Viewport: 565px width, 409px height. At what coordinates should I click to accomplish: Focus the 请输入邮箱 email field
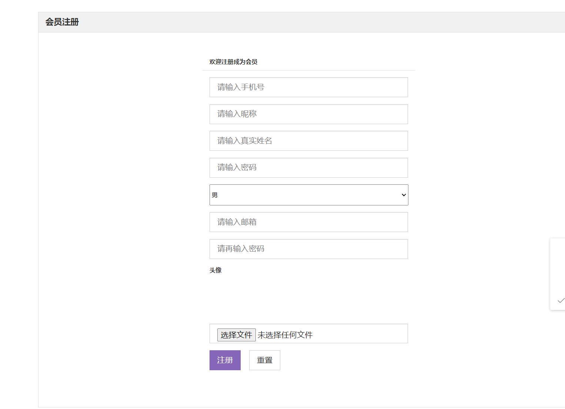point(308,222)
